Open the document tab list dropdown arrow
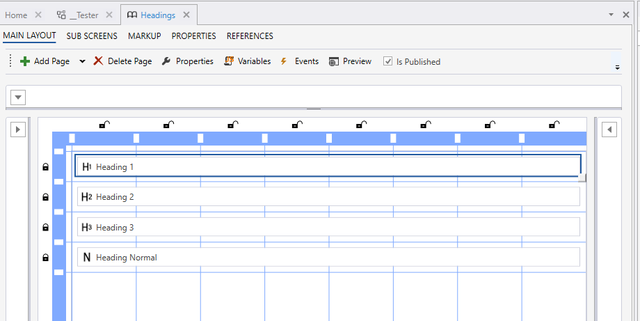The height and width of the screenshot is (321, 640). click(611, 15)
